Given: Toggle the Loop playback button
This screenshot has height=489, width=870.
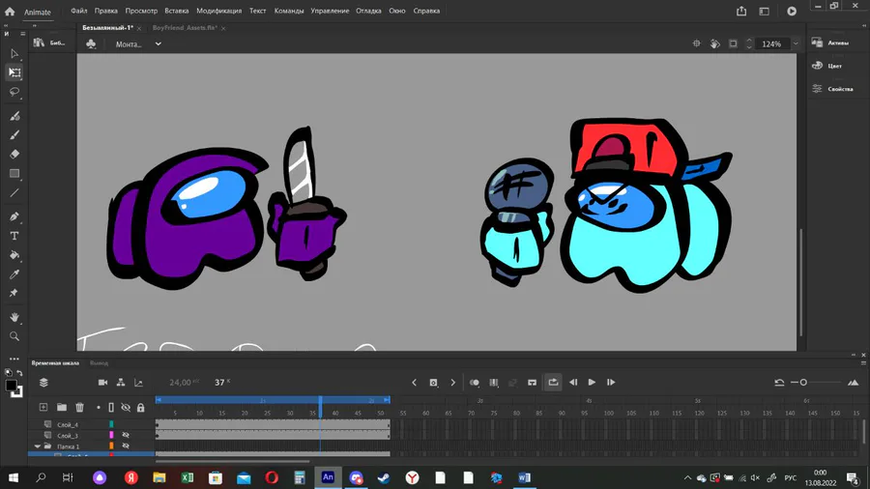Looking at the screenshot, I should point(553,382).
